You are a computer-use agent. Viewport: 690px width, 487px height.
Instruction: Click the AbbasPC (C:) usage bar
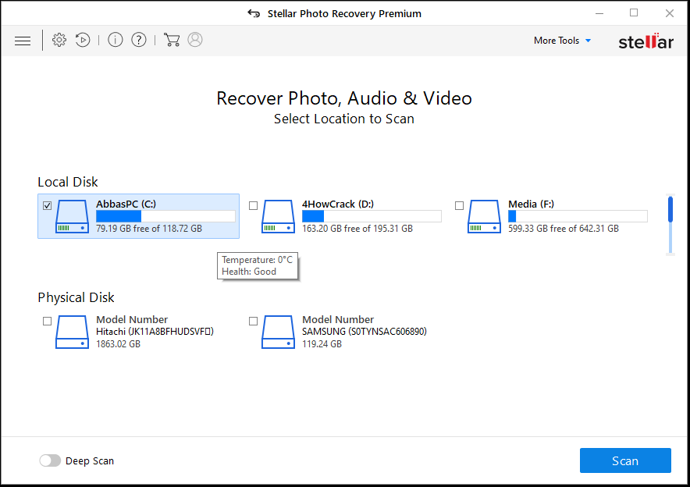(165, 216)
